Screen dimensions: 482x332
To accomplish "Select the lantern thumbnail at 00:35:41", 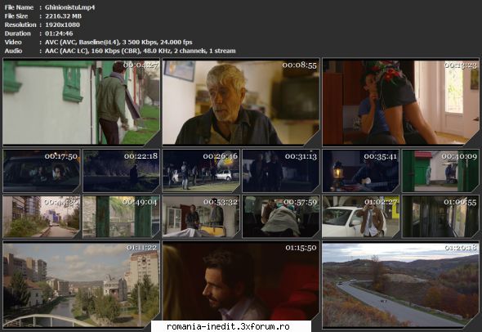I will (x=361, y=171).
